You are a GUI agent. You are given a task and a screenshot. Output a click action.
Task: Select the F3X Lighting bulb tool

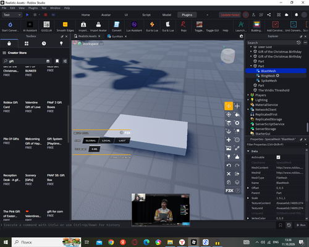[x=229, y=157]
